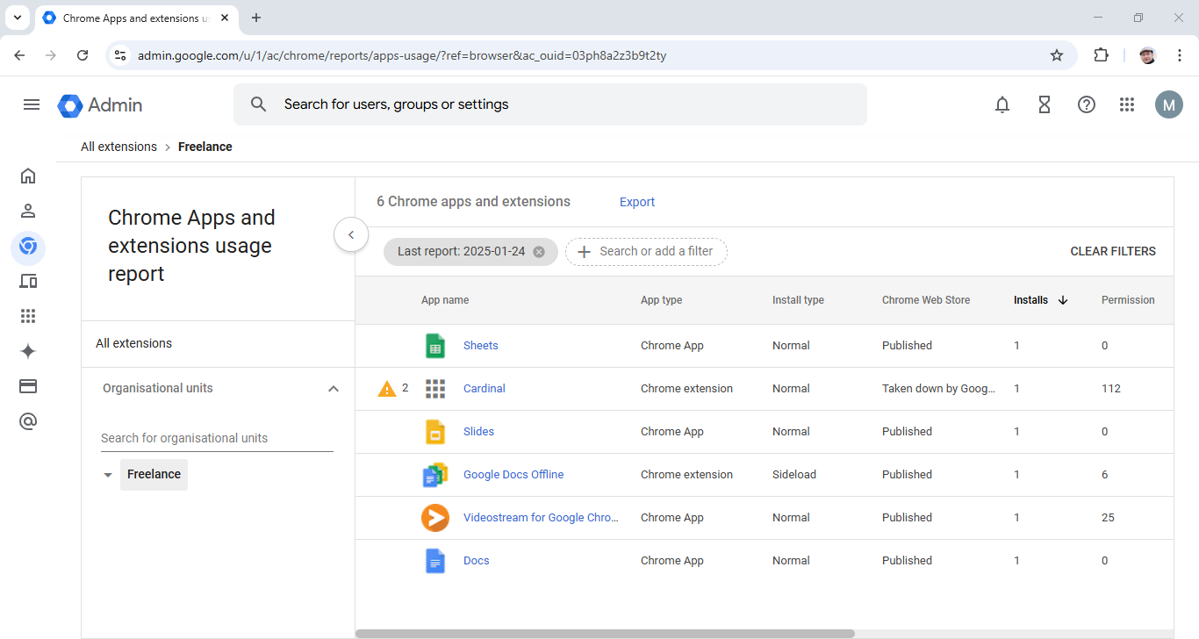The image size is (1199, 639).
Task: Click the users, groups or settings search box
Action: pyautogui.click(x=550, y=104)
